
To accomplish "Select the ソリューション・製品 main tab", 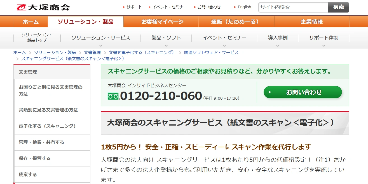I will (86, 22).
